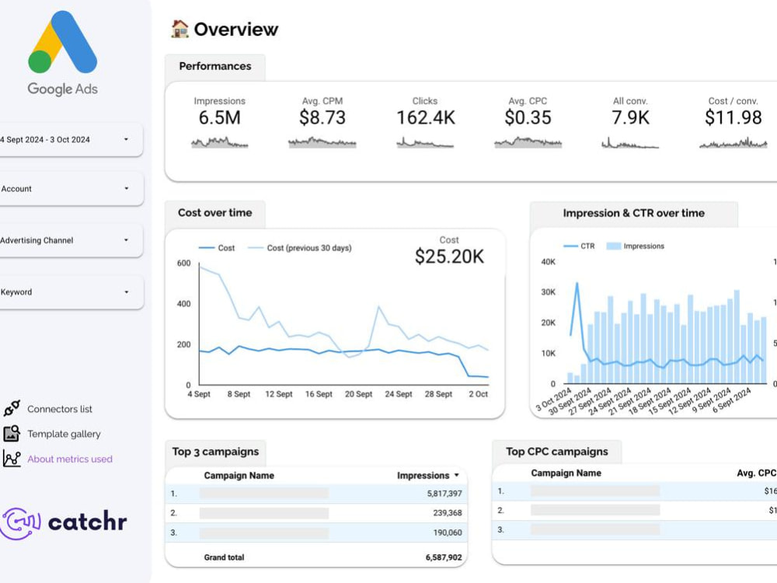
Task: Click the Campaign Name header in Top 3 campaigns
Action: coord(239,476)
